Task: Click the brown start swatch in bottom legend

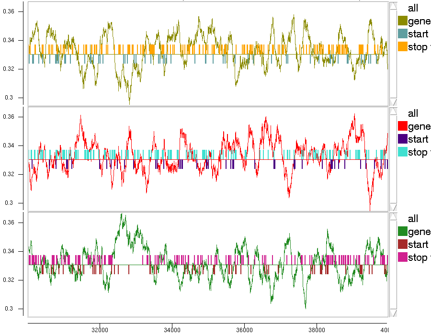Action: pos(402,245)
